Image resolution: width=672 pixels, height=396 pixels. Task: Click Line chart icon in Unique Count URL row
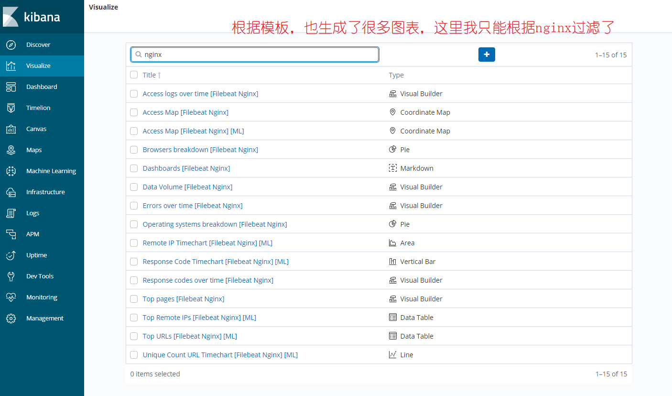[x=393, y=355]
